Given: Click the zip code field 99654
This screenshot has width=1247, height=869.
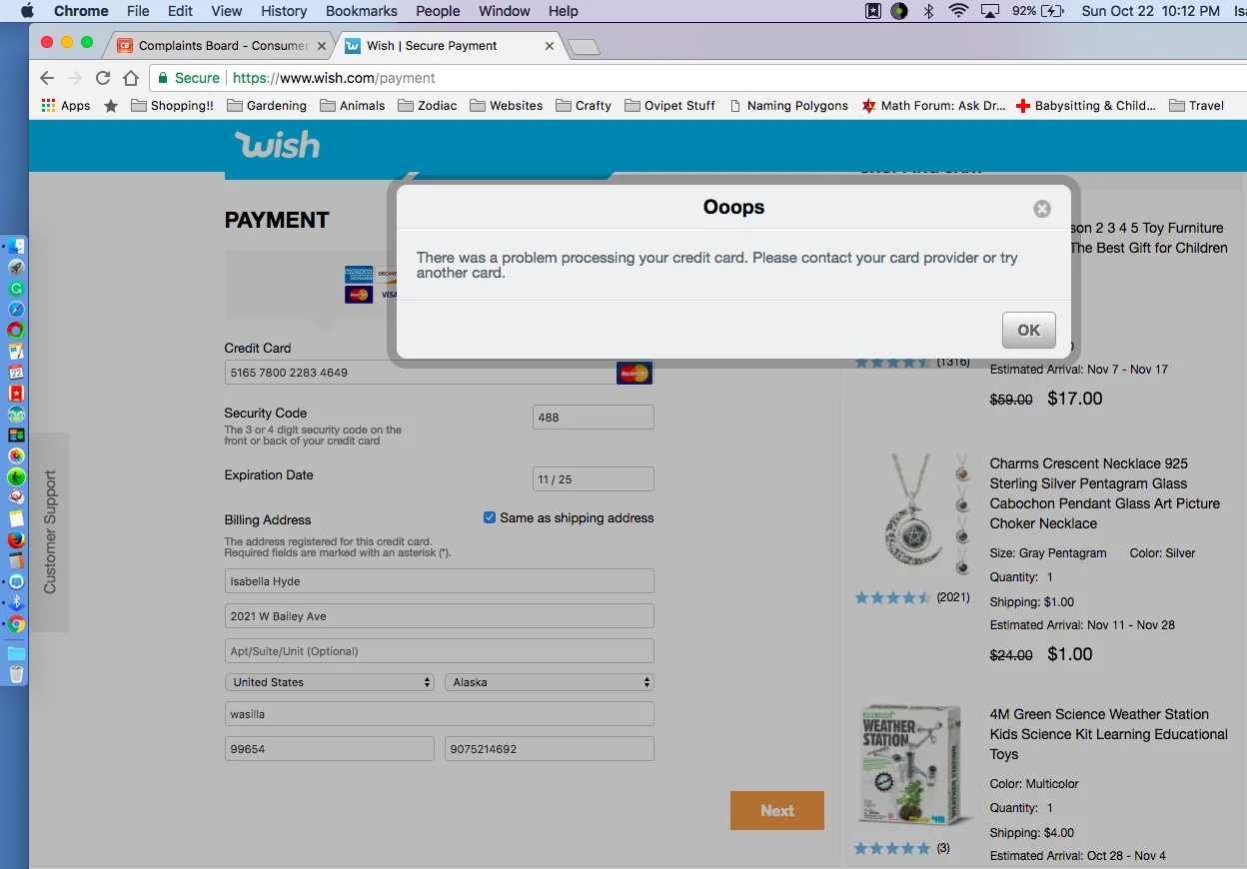Looking at the screenshot, I should [330, 749].
